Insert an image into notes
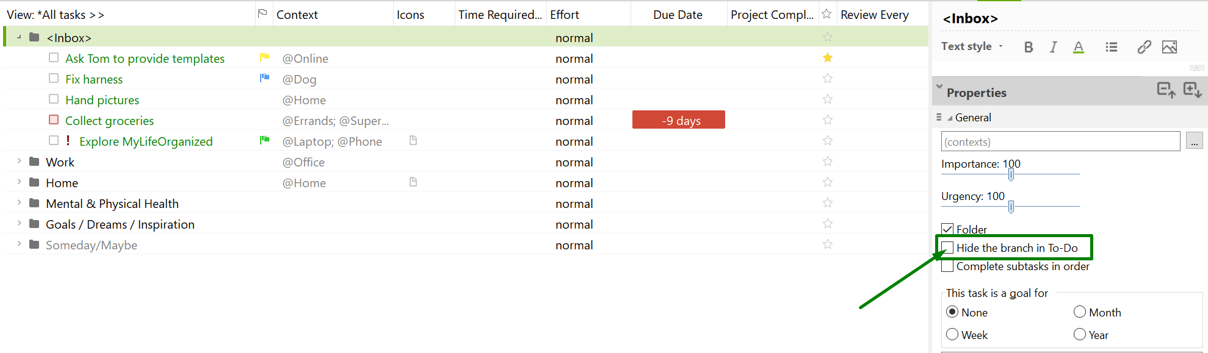 pyautogui.click(x=1170, y=47)
